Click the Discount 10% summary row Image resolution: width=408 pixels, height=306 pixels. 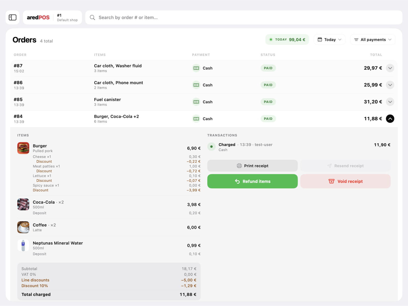coord(109,286)
